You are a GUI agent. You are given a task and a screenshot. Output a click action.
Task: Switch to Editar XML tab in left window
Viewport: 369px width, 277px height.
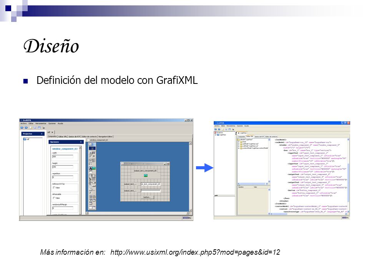[63, 136]
